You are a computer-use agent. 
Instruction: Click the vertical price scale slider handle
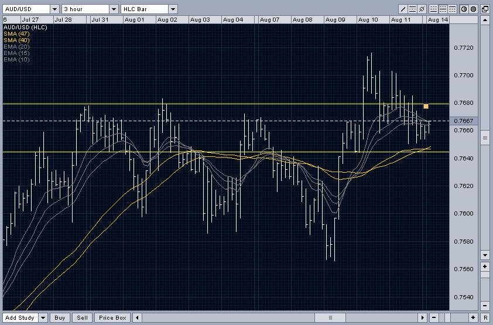tap(485, 138)
